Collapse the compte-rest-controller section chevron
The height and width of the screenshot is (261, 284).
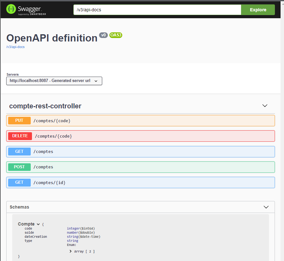pos(265,106)
